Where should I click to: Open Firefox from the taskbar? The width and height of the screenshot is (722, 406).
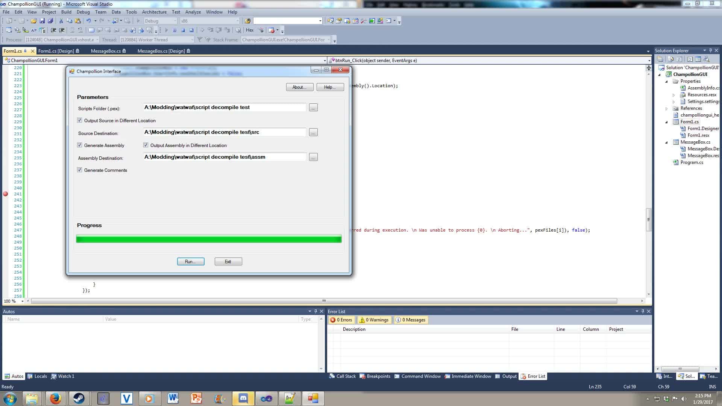(x=55, y=398)
